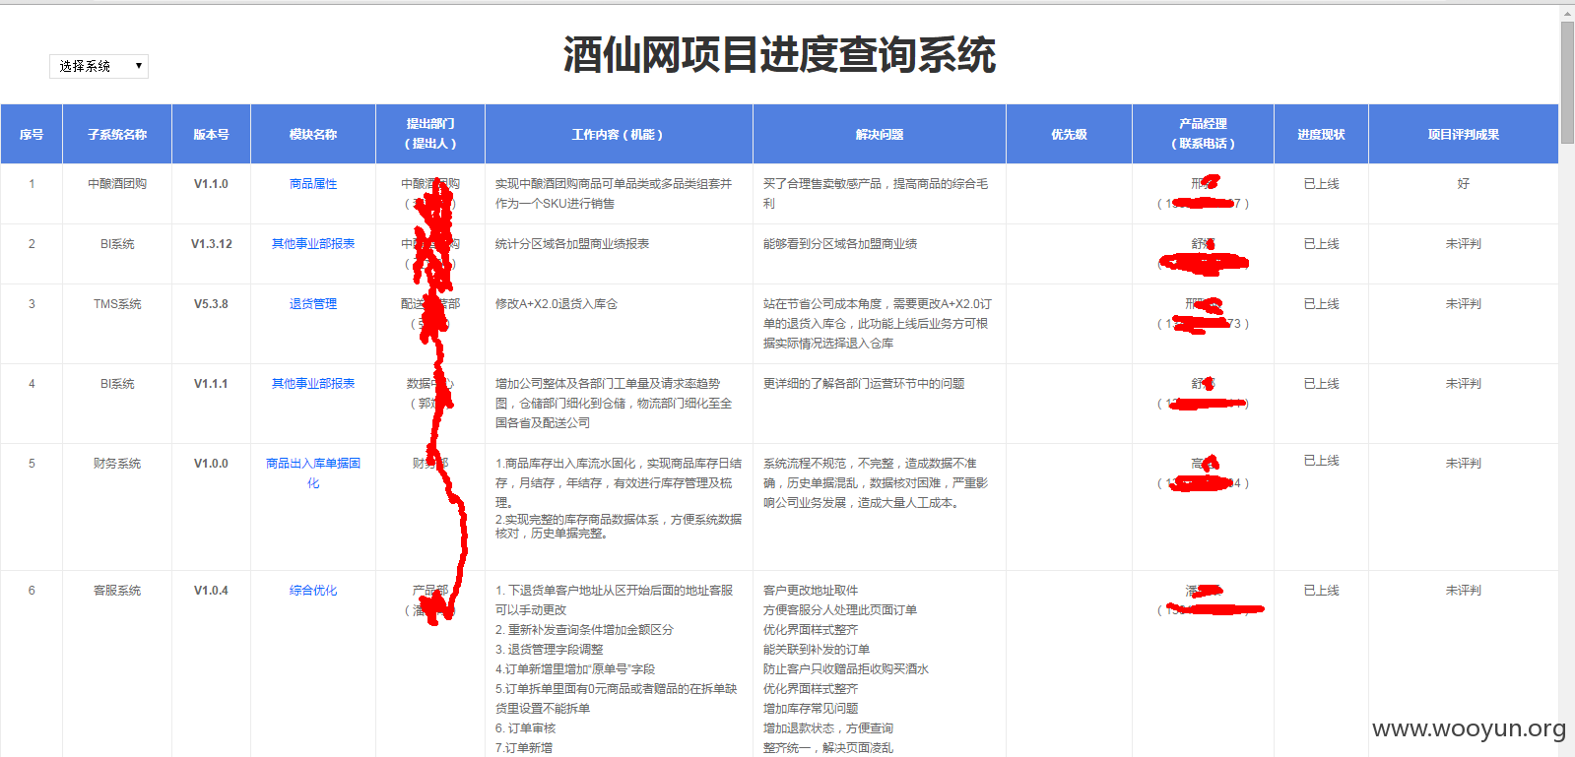Image resolution: width=1575 pixels, height=757 pixels.
Task: Open 其他事业部报表 link in row 4
Action: click(313, 384)
